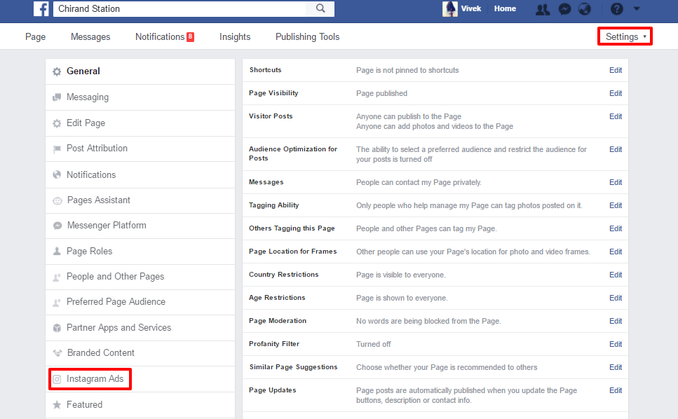Switch to the Page tab
678x419 pixels.
point(36,36)
